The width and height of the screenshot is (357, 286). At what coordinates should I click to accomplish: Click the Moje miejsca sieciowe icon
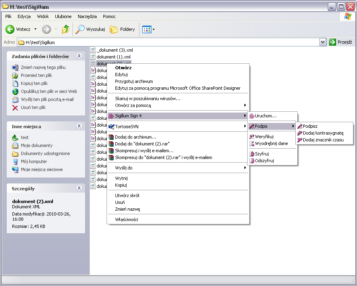tap(15, 169)
